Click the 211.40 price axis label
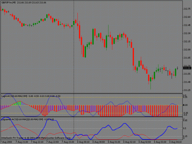The width and height of the screenshot is (192, 144). (187, 82)
